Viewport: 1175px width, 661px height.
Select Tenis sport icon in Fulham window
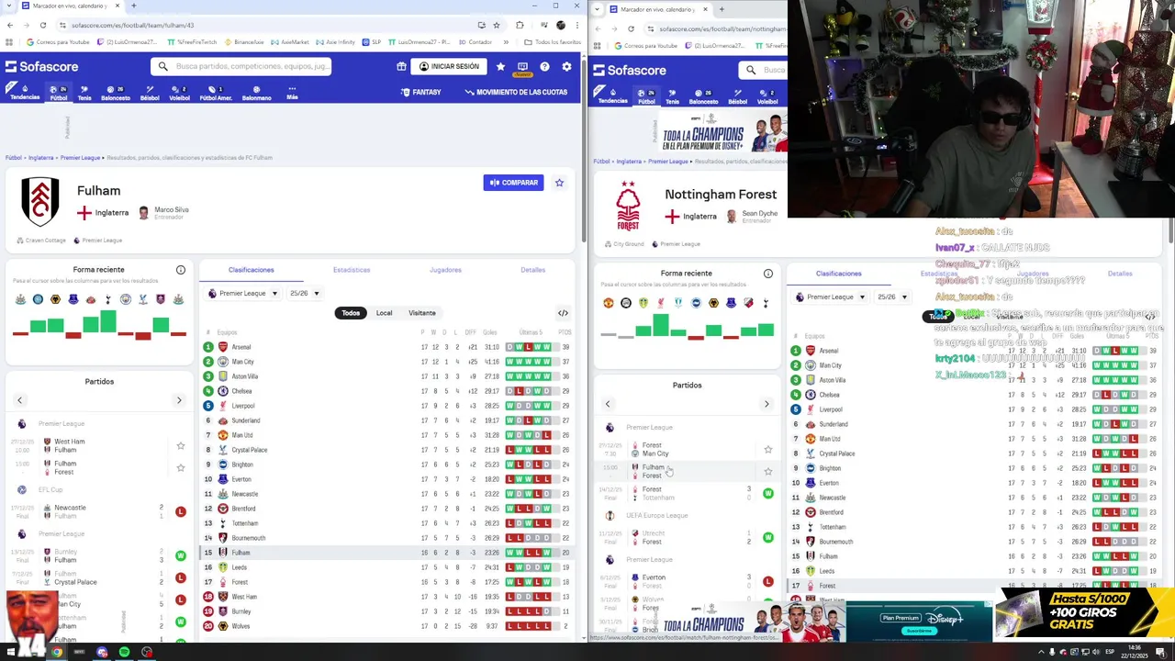84,93
